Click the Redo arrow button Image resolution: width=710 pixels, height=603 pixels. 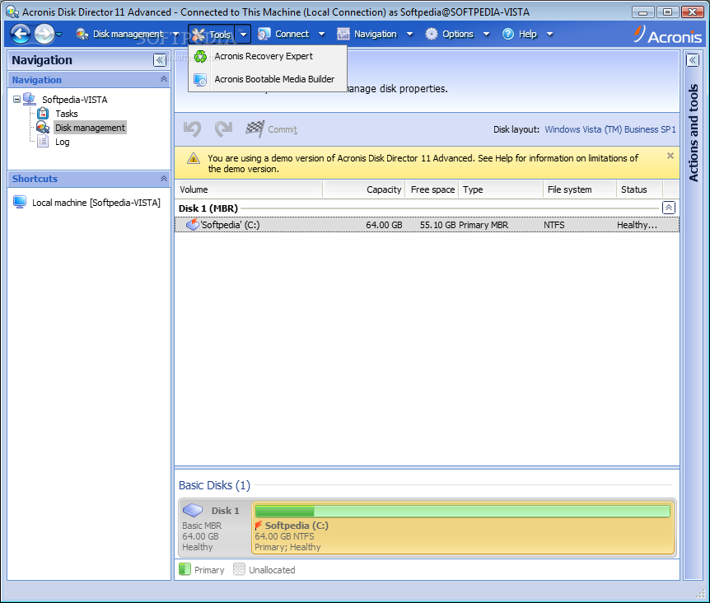(x=224, y=129)
